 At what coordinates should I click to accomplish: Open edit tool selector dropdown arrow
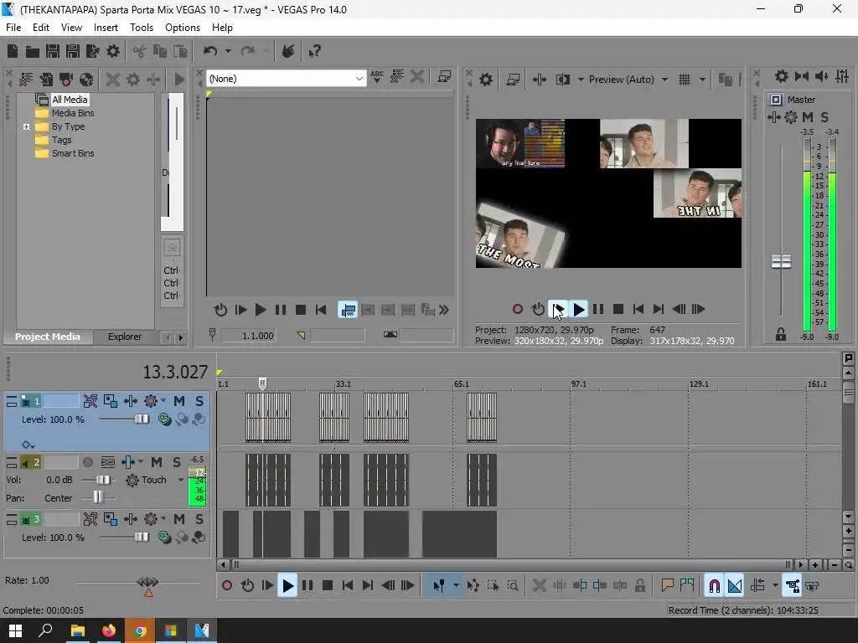click(456, 586)
